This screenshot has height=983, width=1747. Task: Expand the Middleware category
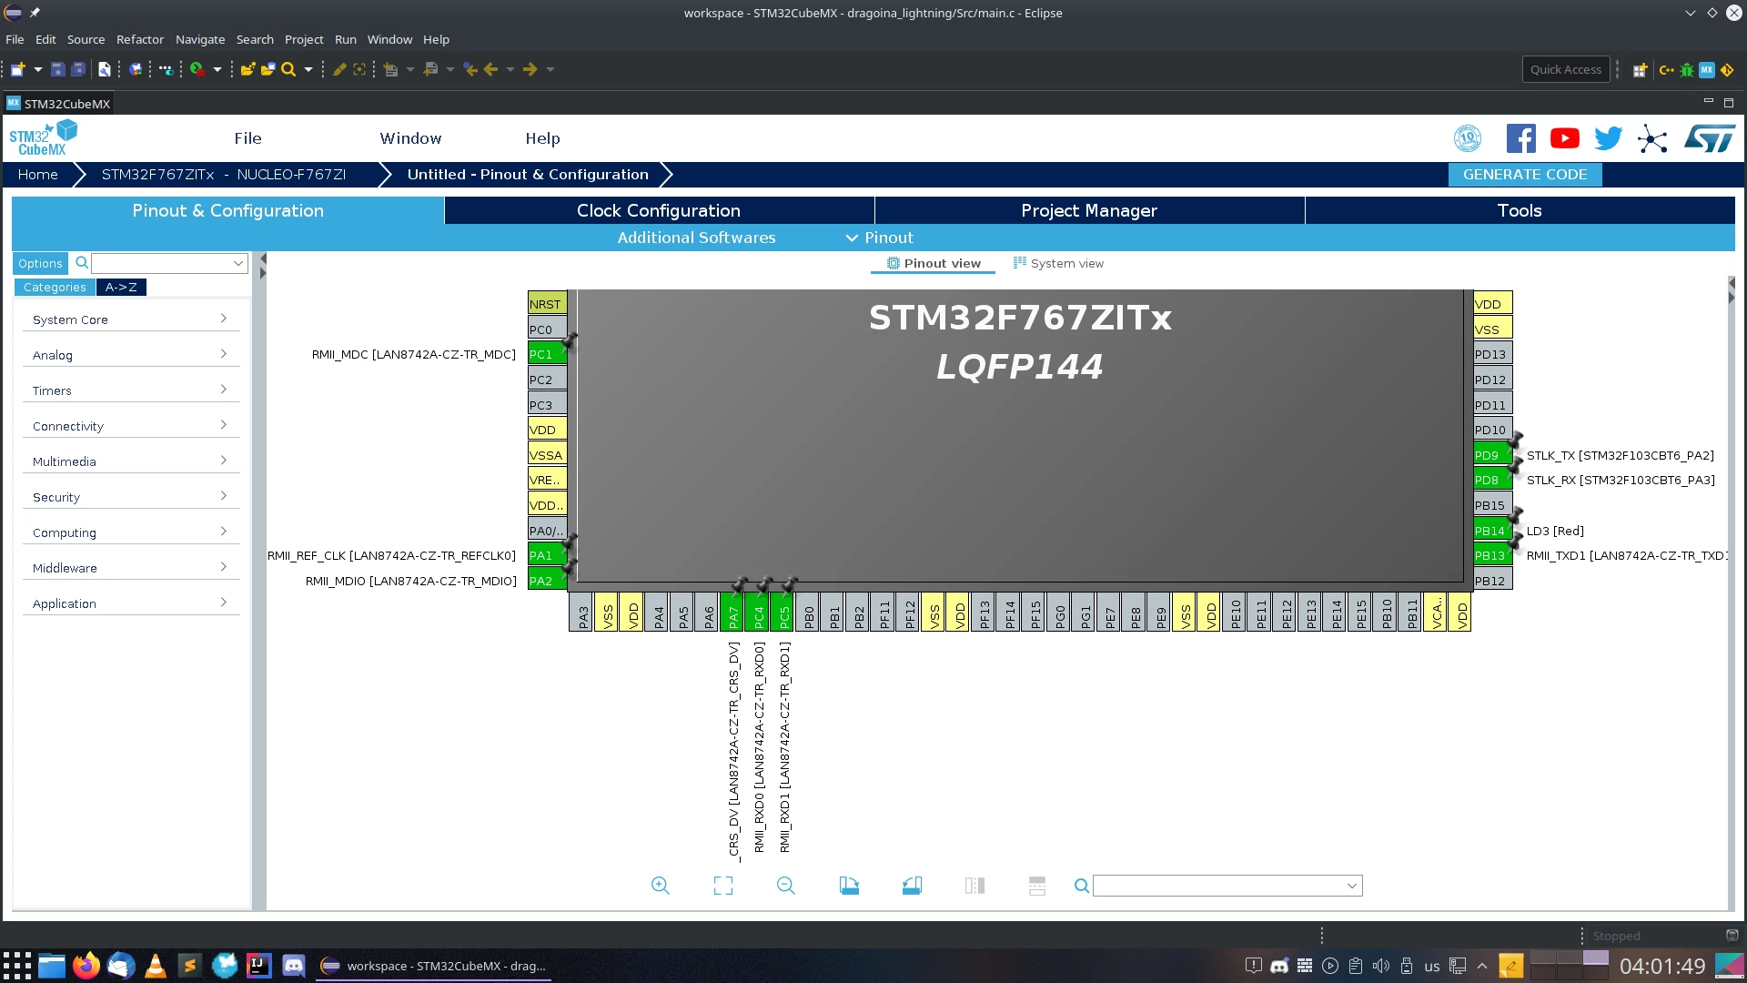coord(131,568)
